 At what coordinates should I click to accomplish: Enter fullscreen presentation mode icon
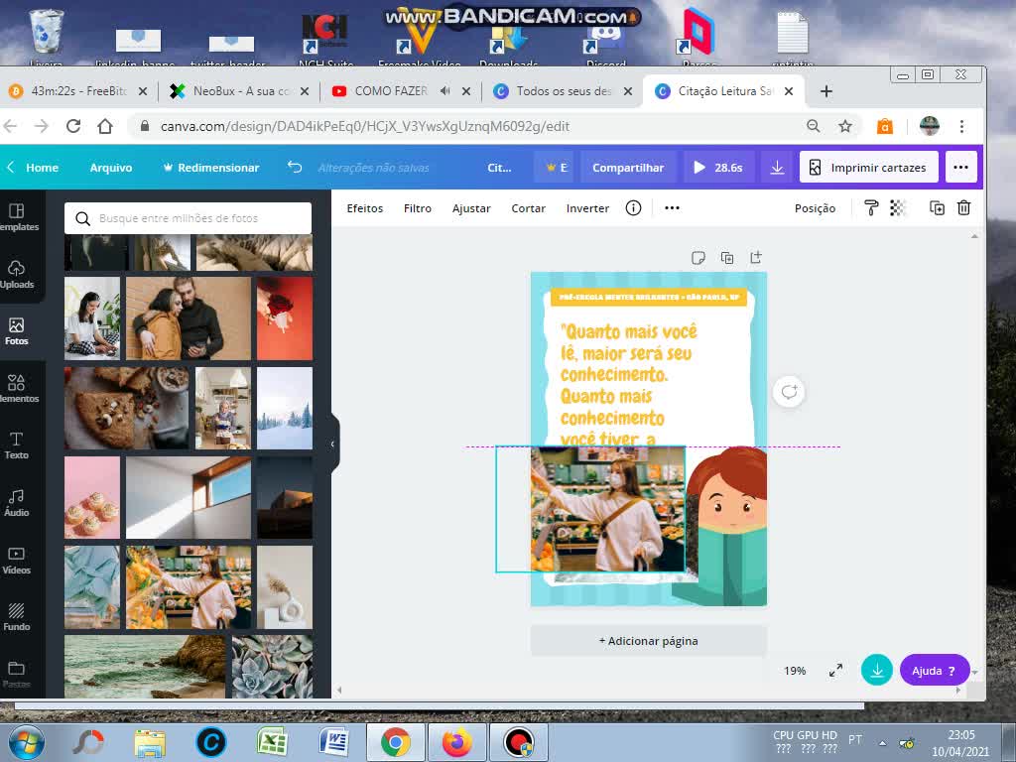tap(835, 671)
